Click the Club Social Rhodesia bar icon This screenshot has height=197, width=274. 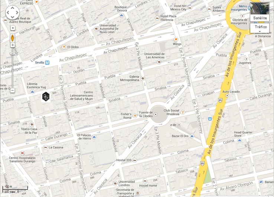183,112
